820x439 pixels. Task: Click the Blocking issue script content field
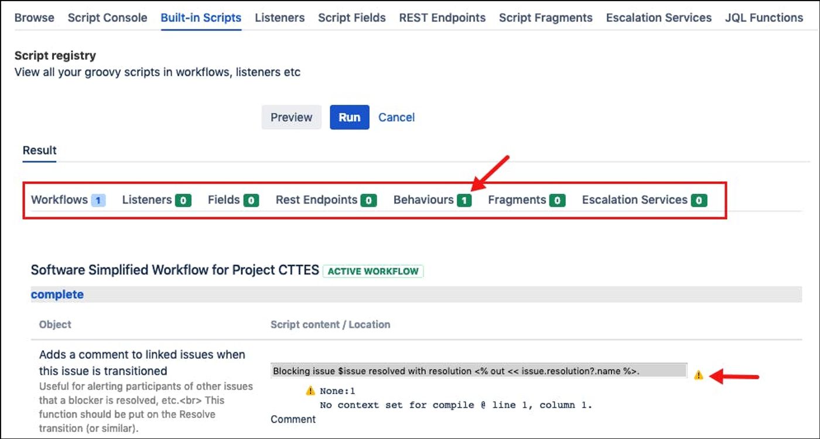click(479, 371)
